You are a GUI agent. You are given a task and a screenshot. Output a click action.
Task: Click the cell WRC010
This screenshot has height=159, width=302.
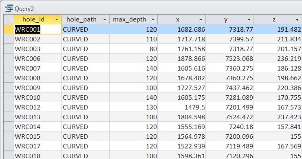[37, 97]
